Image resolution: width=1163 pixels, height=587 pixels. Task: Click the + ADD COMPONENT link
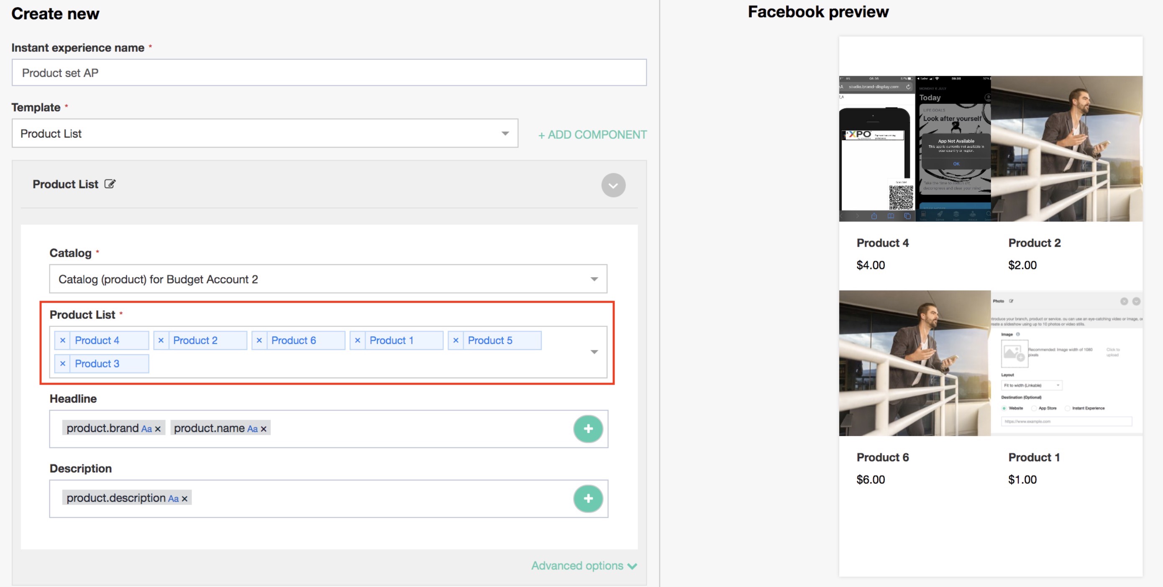tap(592, 135)
